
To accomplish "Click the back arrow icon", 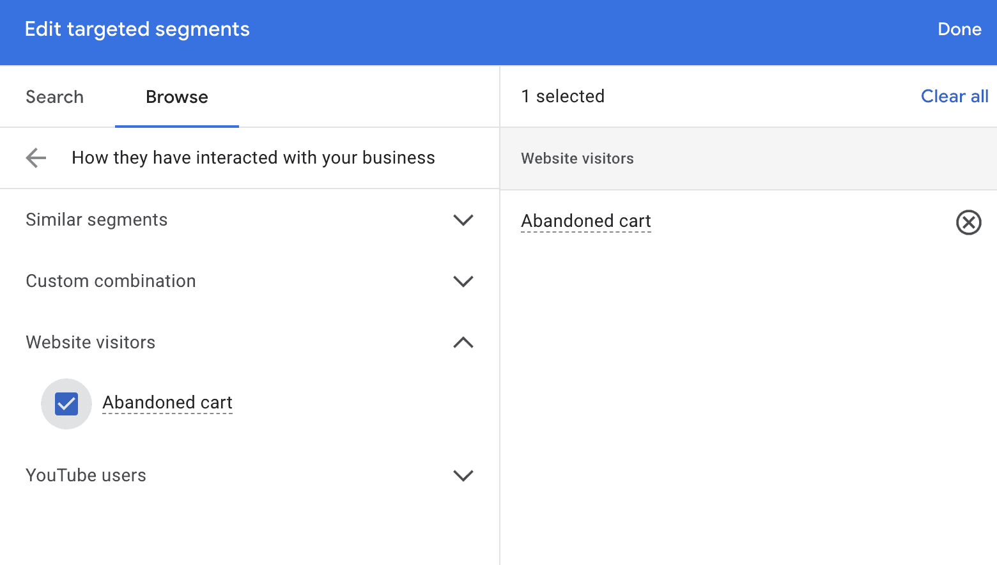I will click(36, 158).
